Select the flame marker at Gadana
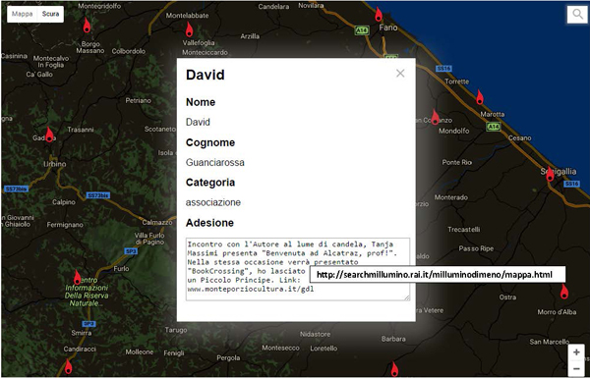The image size is (590, 378). [x=49, y=135]
